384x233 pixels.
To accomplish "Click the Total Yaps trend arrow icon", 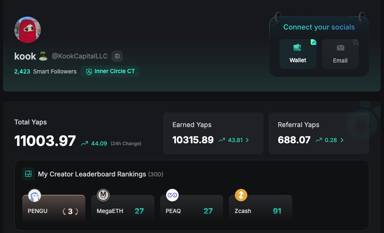I will tap(85, 143).
